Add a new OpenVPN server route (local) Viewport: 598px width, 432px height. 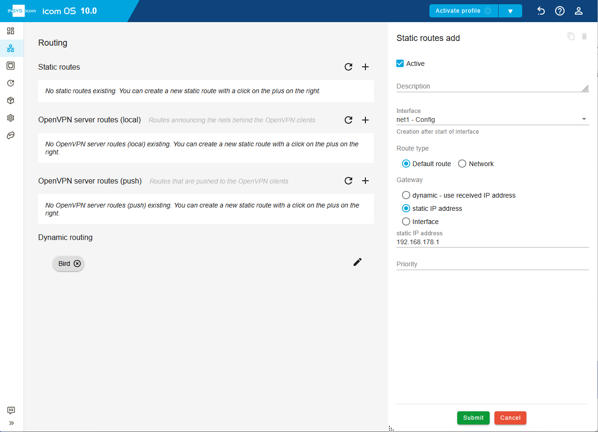coord(365,120)
